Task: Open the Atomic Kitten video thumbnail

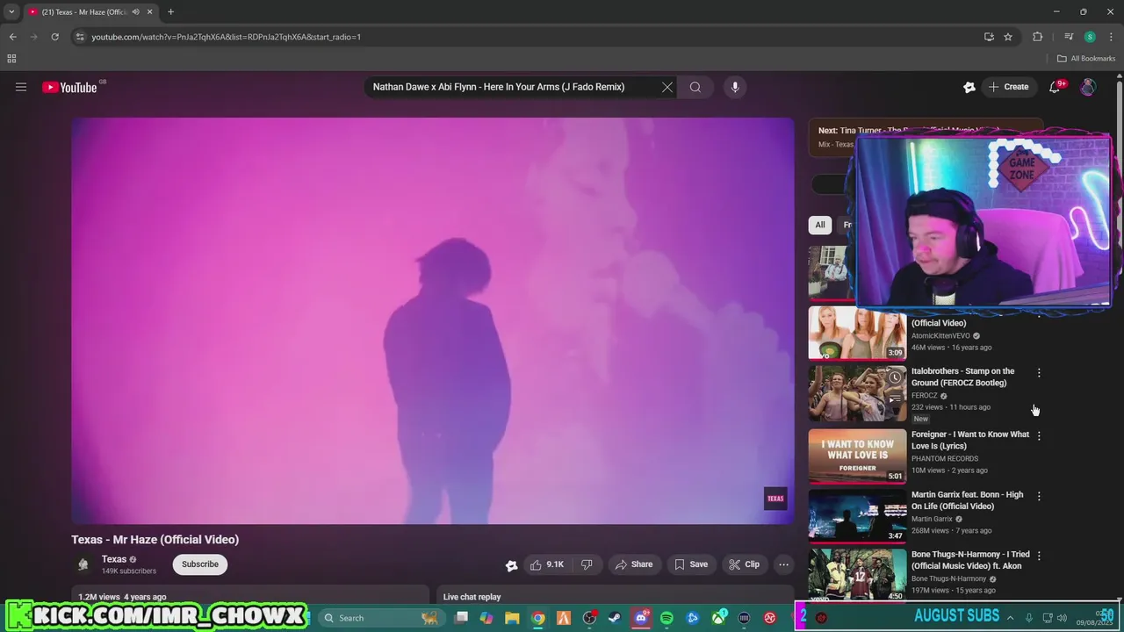Action: [x=857, y=333]
